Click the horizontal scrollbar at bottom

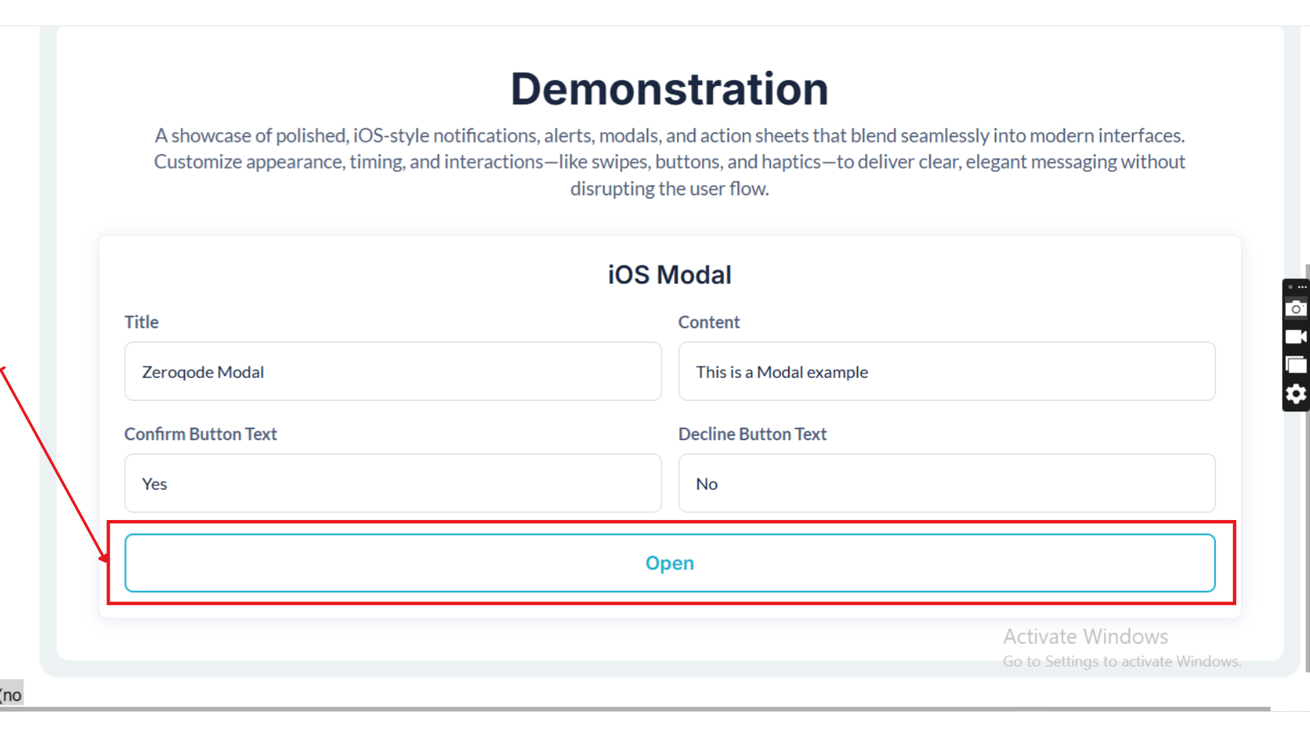tap(635, 709)
